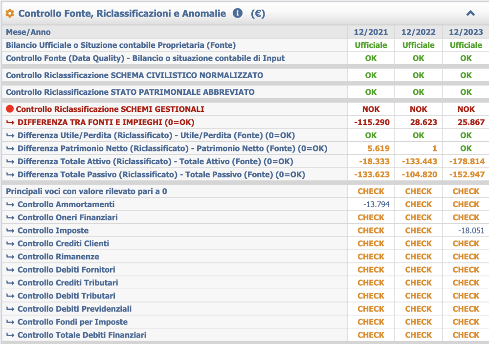Viewport: 489px width, 344px height.
Task: Click the Ufficiale value under 12/2021
Action: pyautogui.click(x=370, y=45)
